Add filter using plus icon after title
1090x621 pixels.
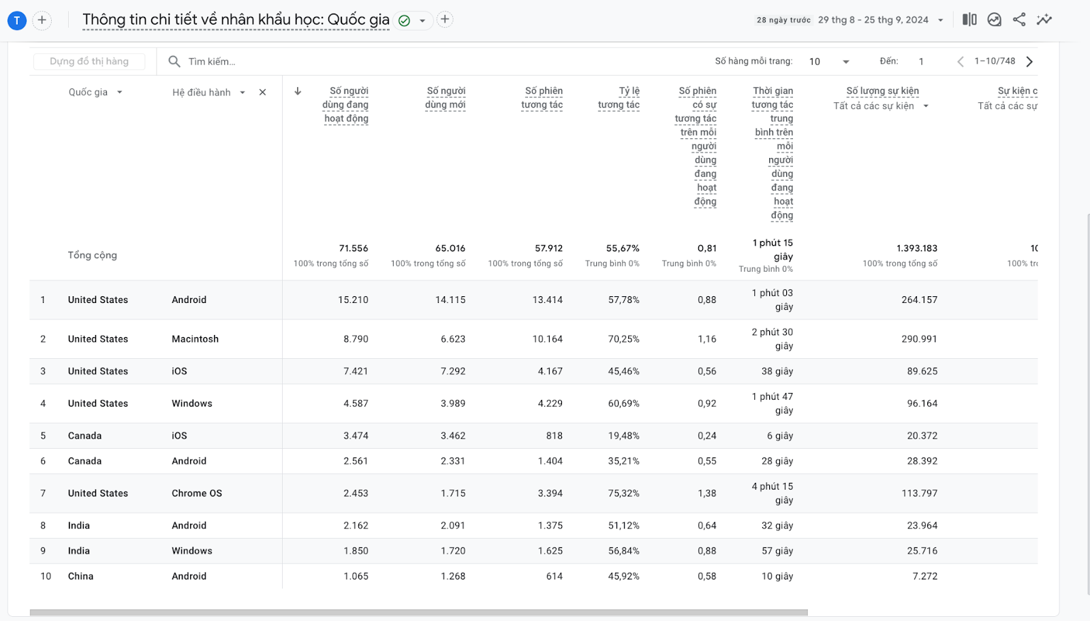point(445,19)
